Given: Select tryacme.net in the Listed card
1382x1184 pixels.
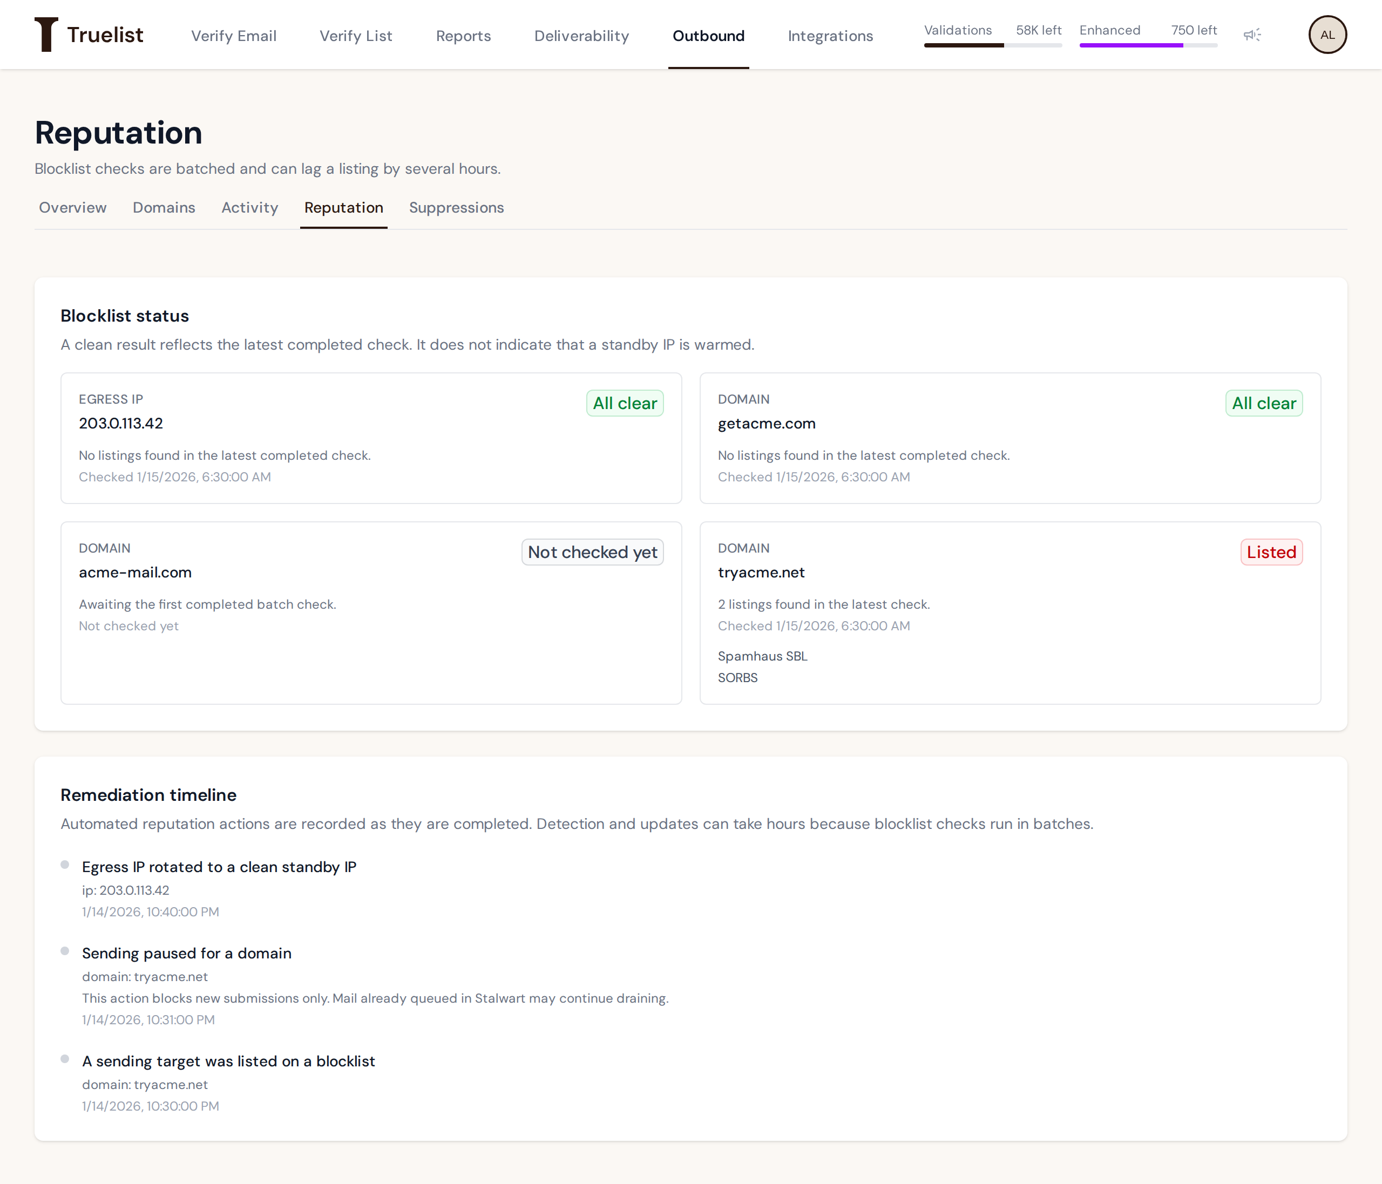Looking at the screenshot, I should coord(761,572).
